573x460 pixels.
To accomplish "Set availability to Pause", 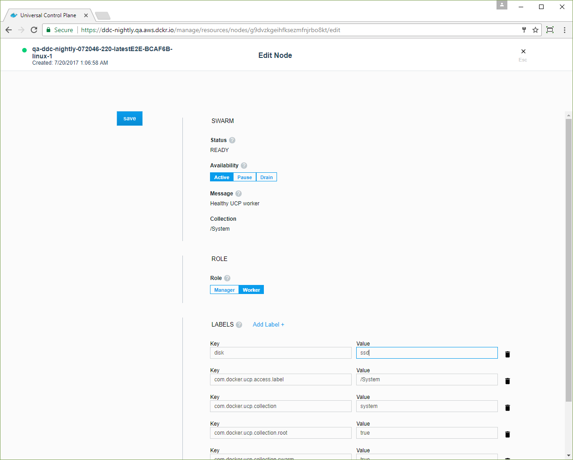I will click(244, 177).
